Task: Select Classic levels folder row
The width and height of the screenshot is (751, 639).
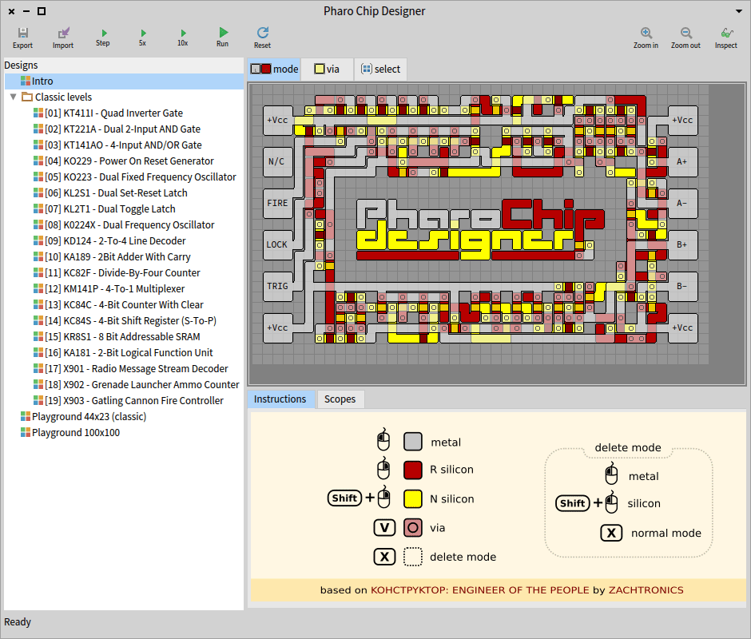Action: 124,97
